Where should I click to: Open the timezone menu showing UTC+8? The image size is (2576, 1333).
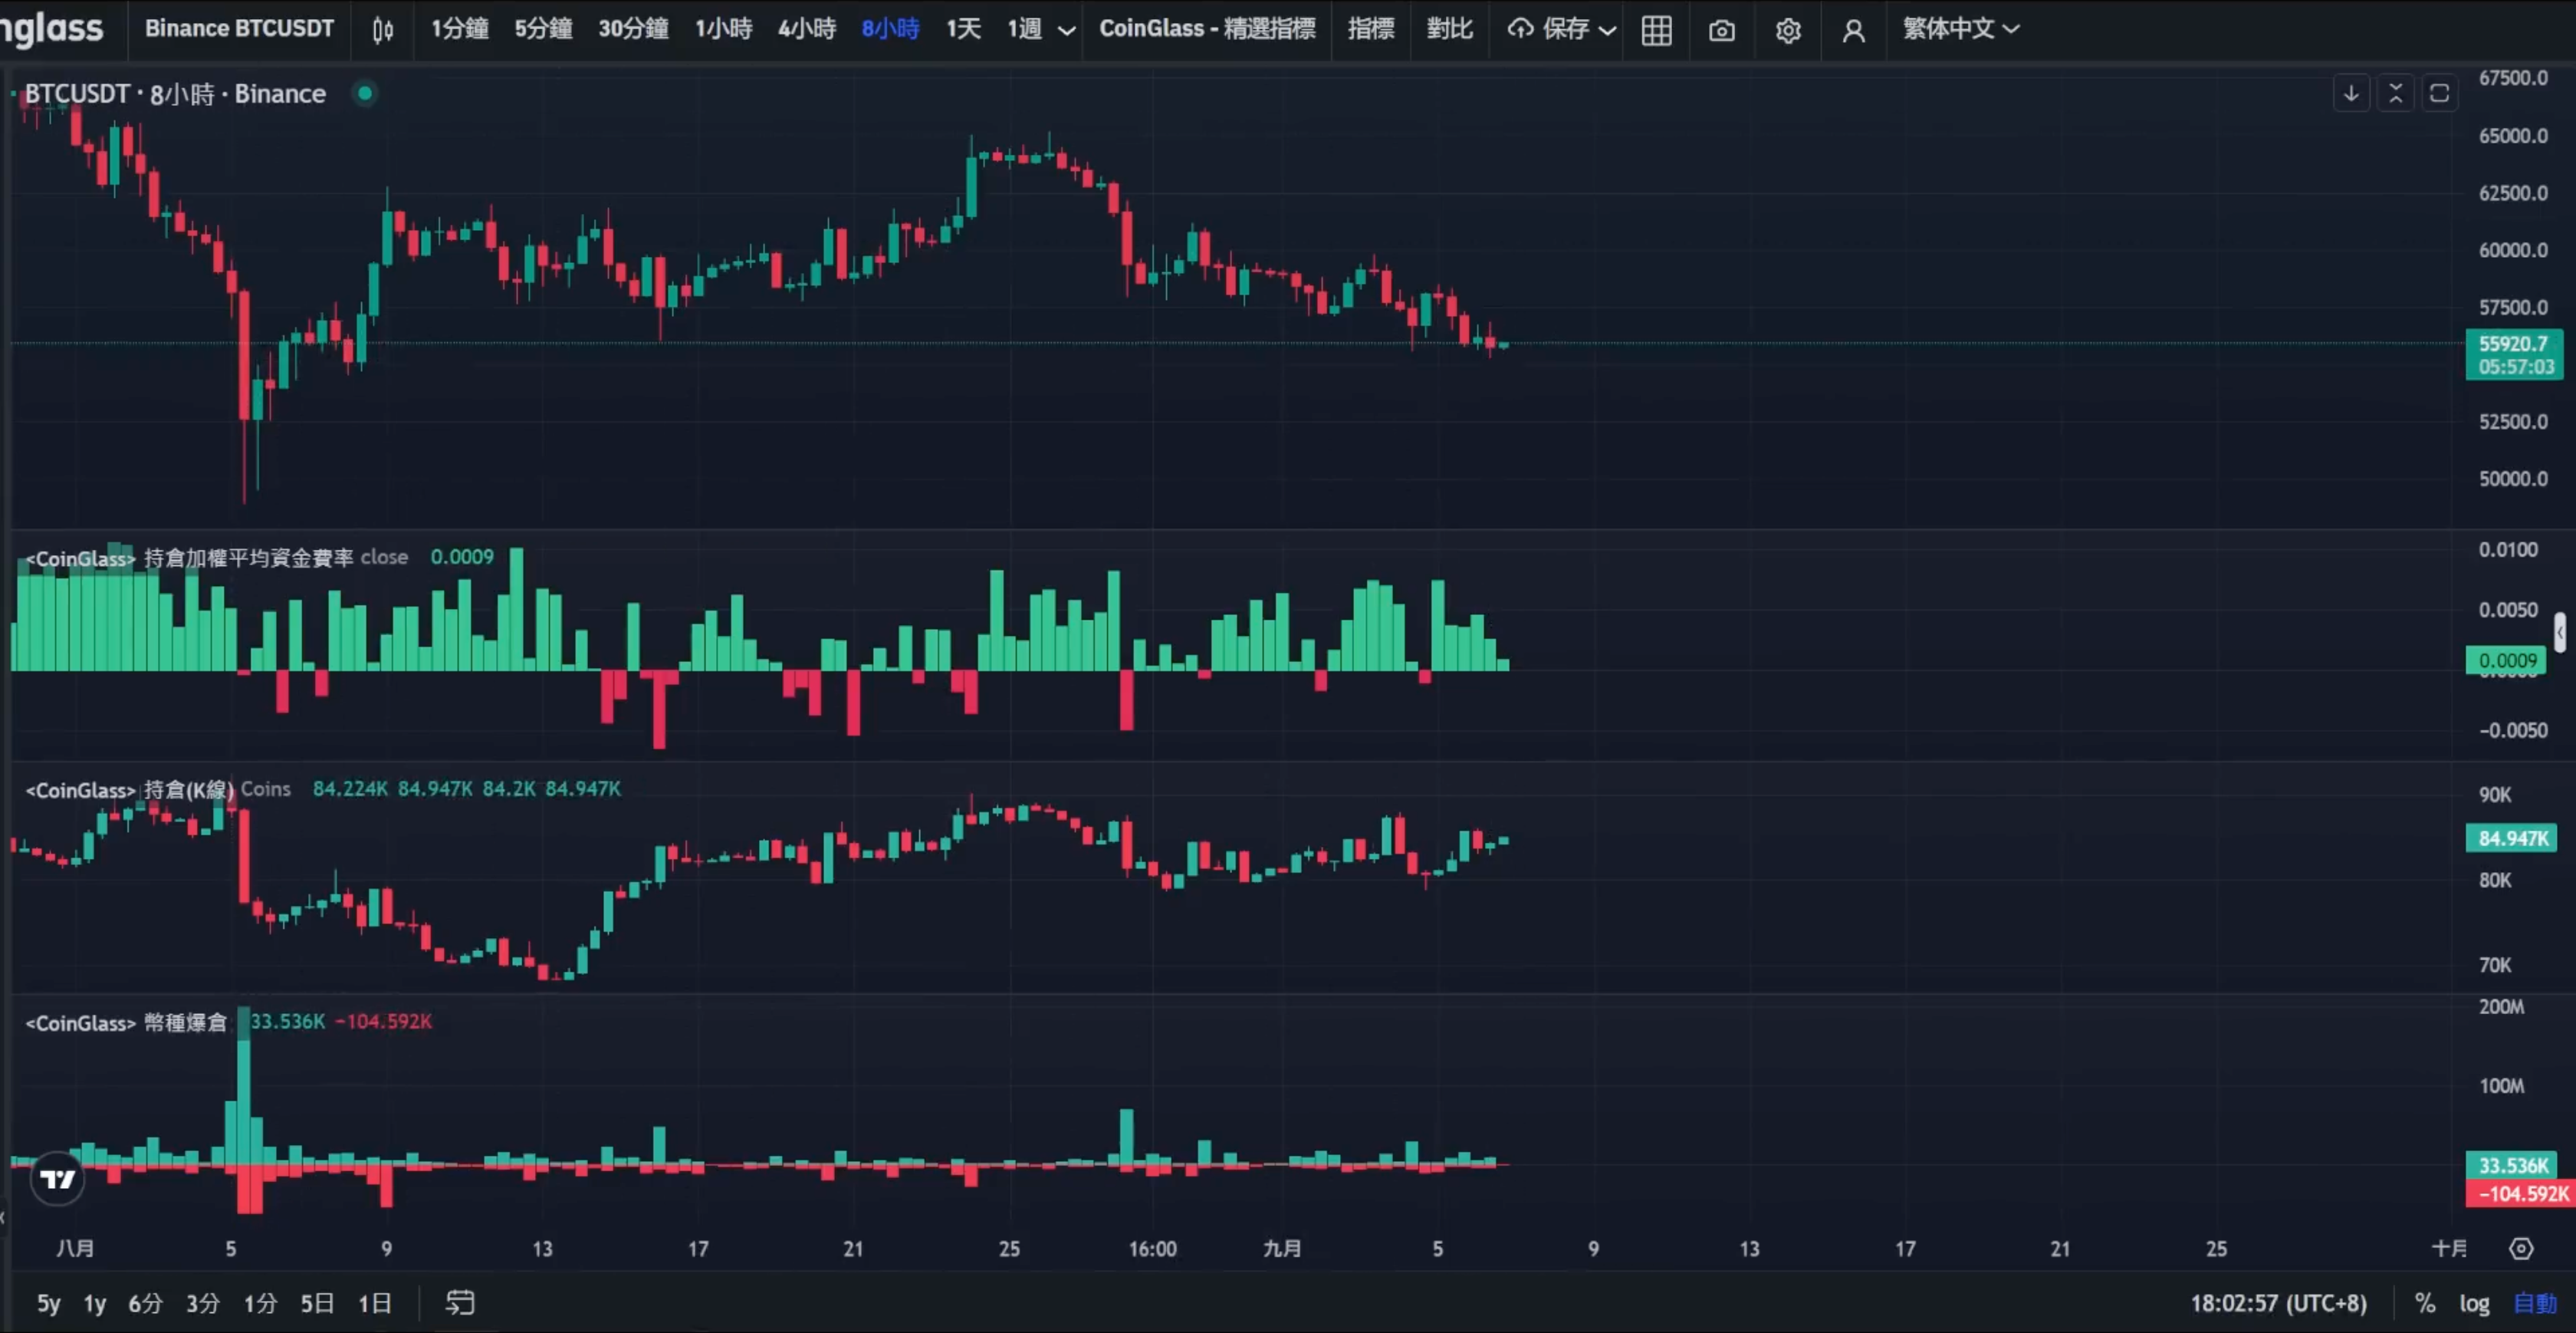click(x=2278, y=1303)
